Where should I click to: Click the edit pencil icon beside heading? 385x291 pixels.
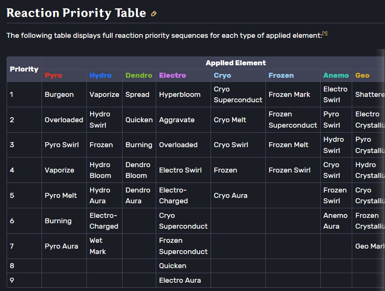(x=154, y=14)
